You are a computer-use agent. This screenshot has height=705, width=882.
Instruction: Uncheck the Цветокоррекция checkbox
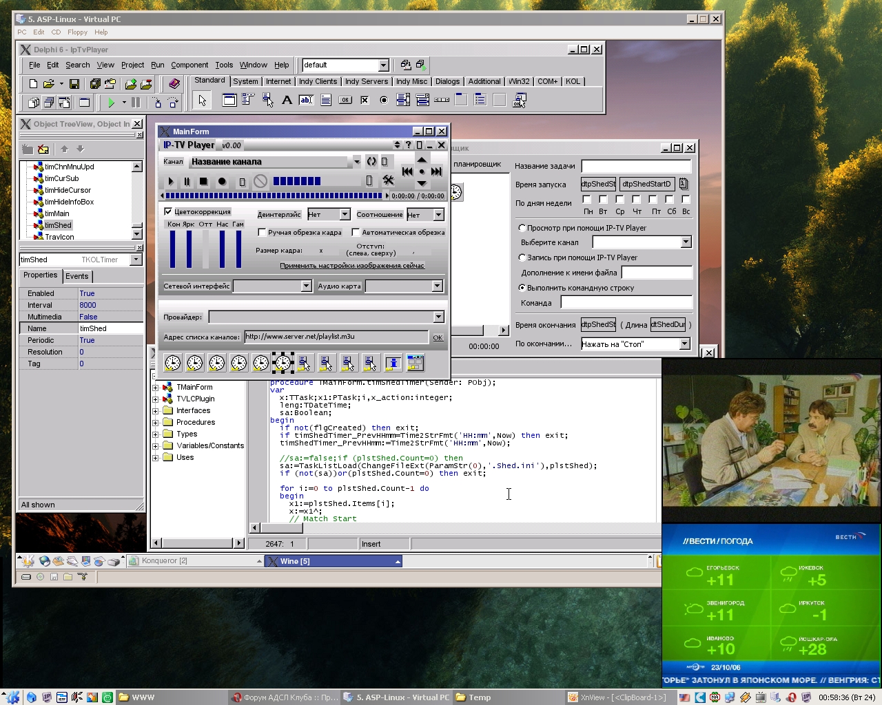[168, 211]
